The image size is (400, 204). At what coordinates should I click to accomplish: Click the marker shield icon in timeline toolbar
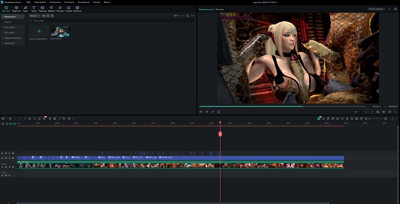click(342, 118)
